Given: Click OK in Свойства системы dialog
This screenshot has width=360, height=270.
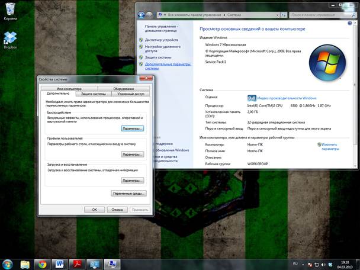Looking at the screenshot, I should click(x=94, y=210).
